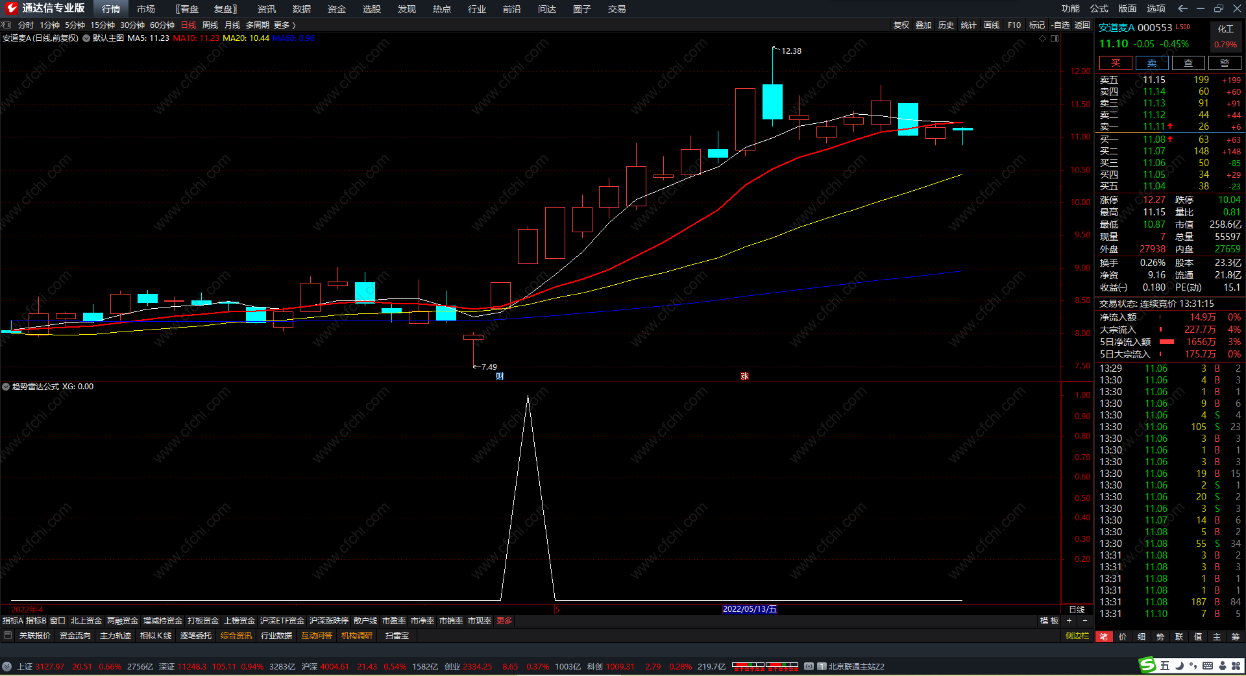The image size is (1246, 676).
Task: Toggle the Wubi 五 input mode icon
Action: pos(1165,666)
